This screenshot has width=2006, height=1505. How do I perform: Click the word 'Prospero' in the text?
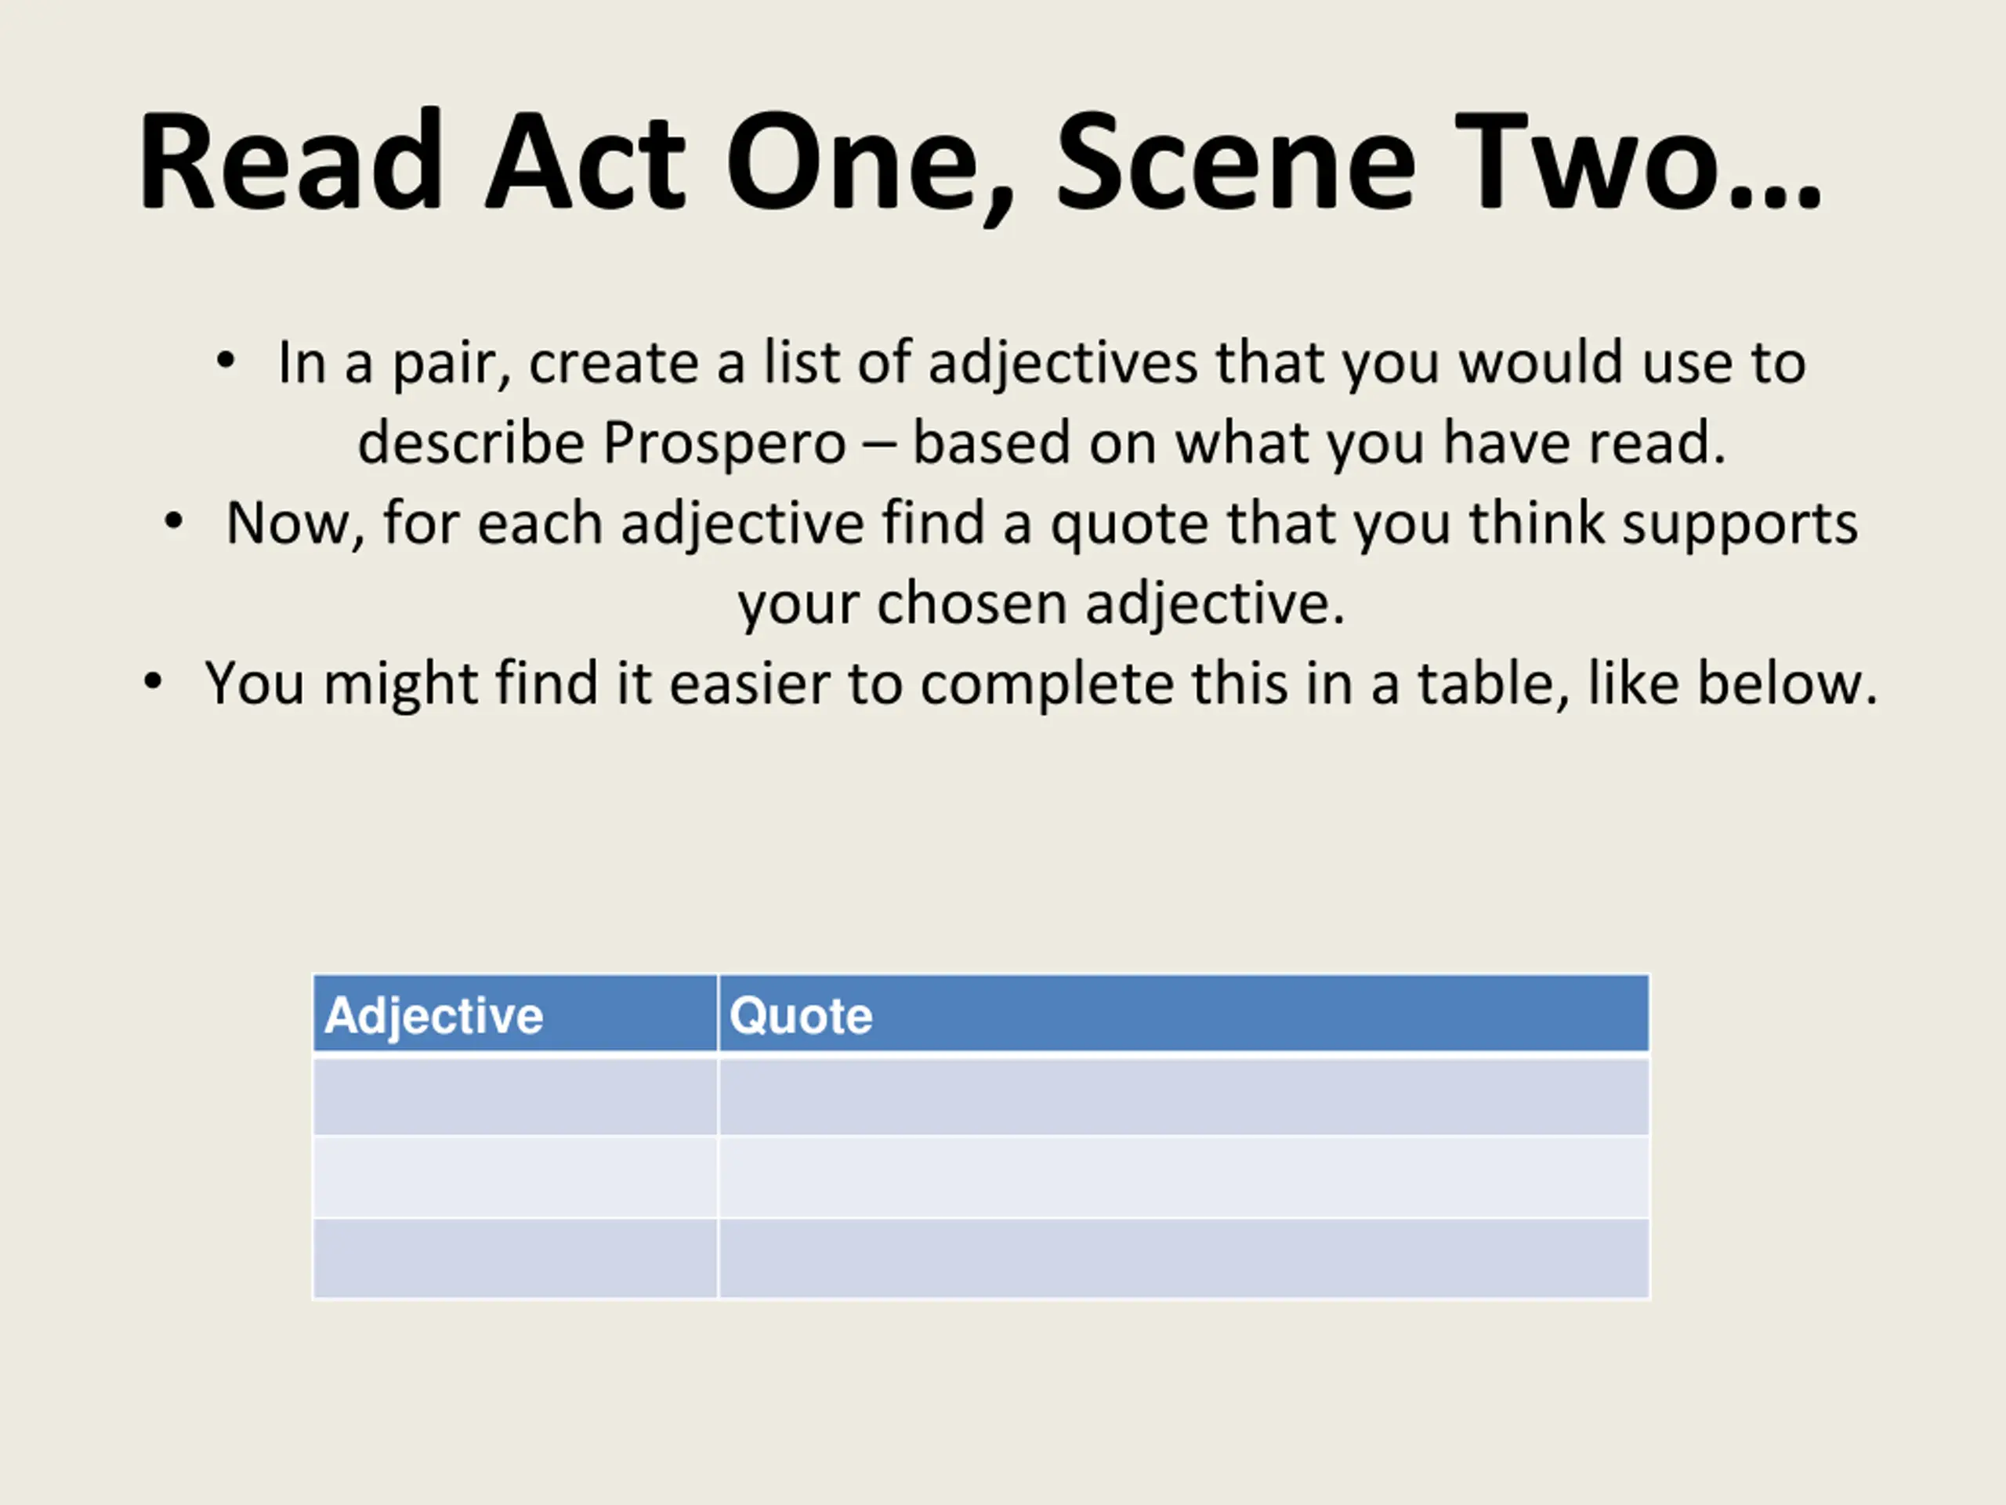(725, 444)
